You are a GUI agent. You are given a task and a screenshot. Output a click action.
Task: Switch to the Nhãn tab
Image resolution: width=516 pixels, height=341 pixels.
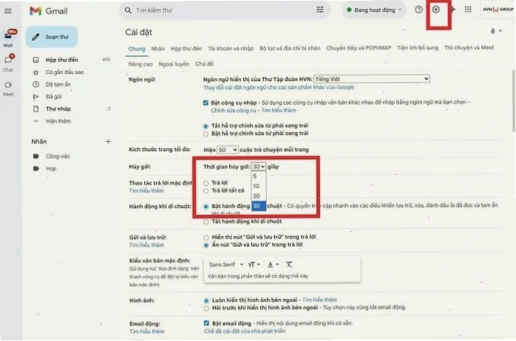158,49
